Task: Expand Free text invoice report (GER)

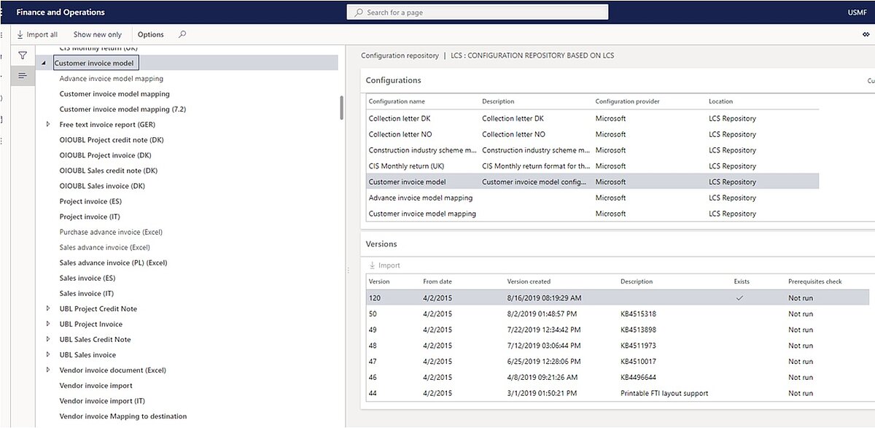Action: tap(48, 125)
